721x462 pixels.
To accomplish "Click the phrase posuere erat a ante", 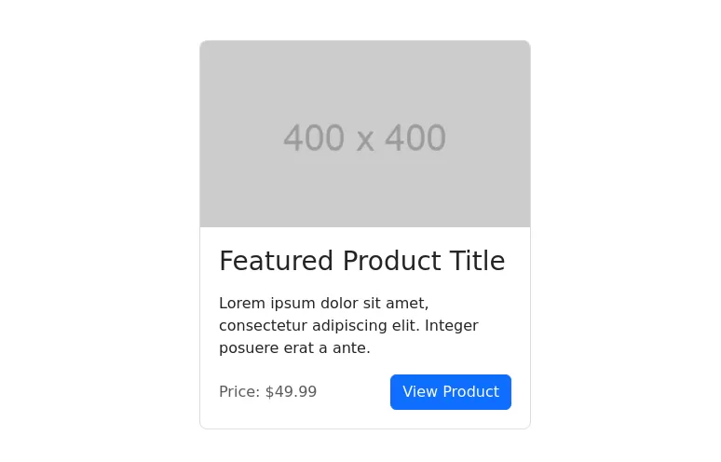I will [294, 348].
